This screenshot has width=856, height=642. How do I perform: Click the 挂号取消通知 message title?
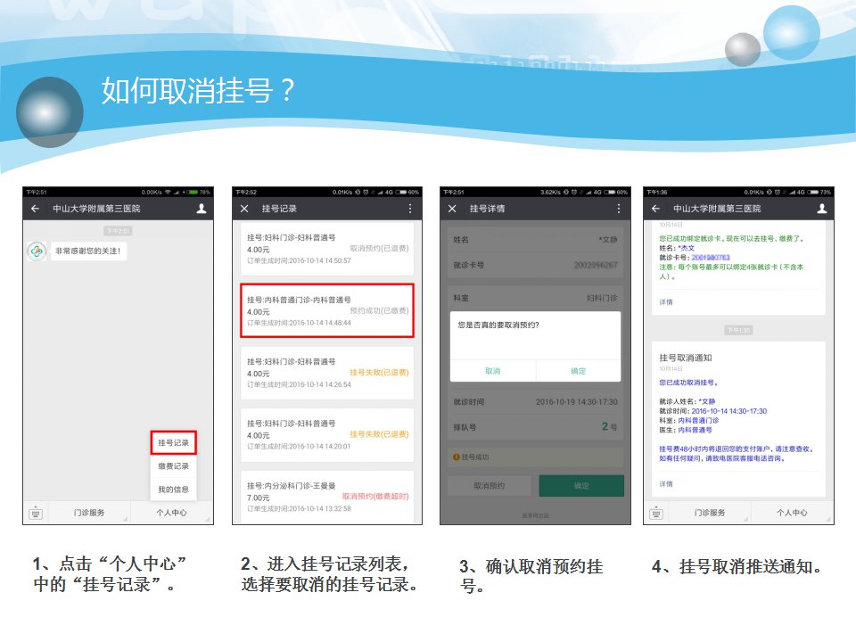[686, 358]
